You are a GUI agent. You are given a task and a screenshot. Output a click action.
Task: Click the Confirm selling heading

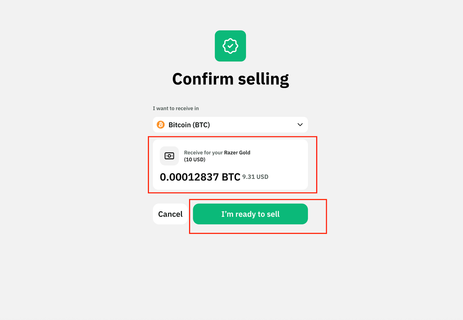(x=230, y=79)
